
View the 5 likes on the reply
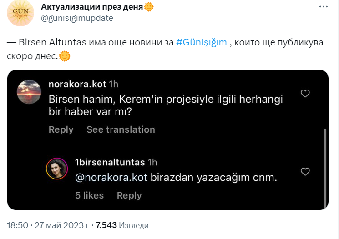pyautogui.click(x=89, y=195)
